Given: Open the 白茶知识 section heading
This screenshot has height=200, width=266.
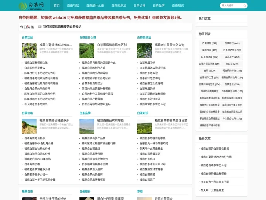Looking at the screenshot, I should [143, 113].
